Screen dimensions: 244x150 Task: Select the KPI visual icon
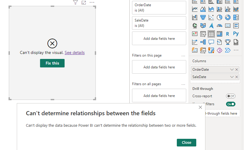(x=195, y=34)
